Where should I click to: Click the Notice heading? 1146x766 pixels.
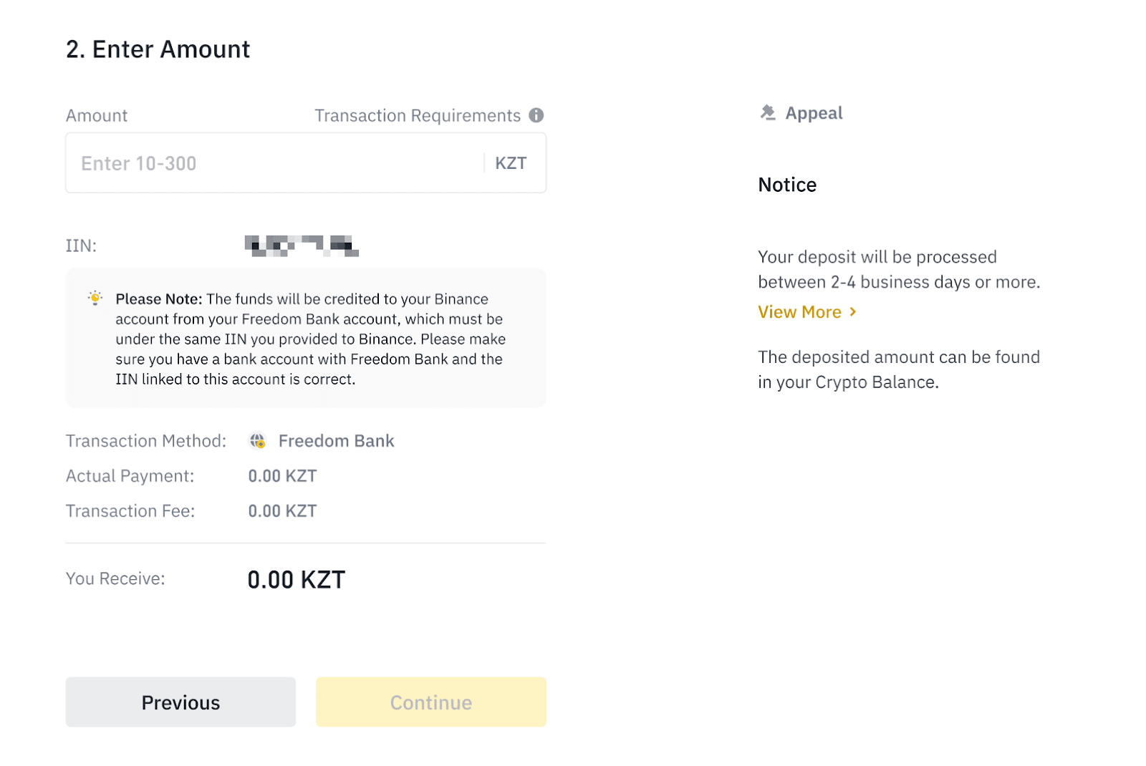pos(787,185)
